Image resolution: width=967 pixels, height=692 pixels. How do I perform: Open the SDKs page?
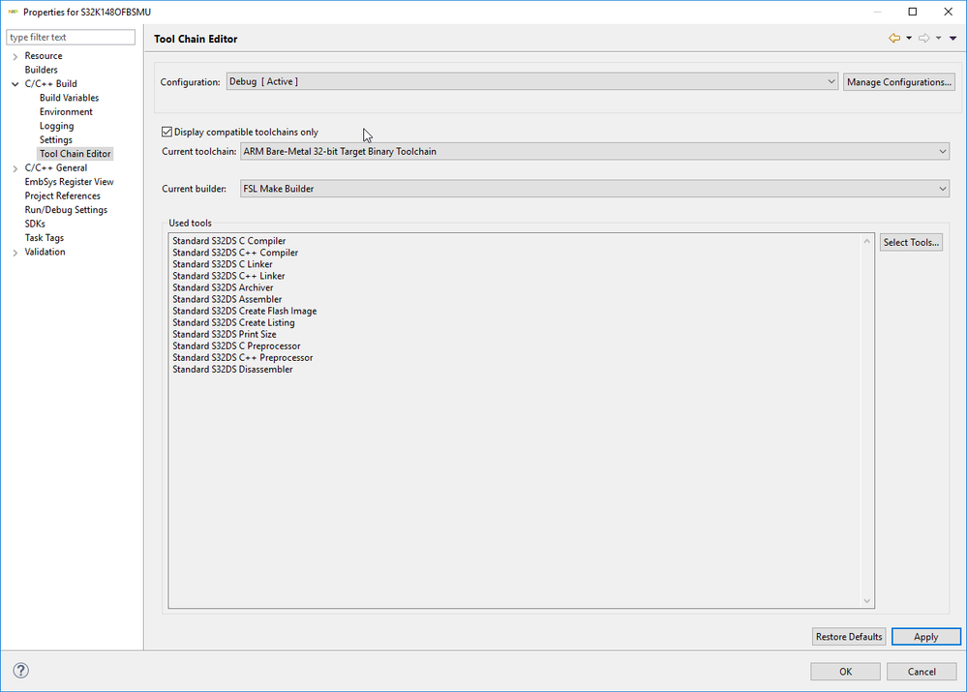35,224
